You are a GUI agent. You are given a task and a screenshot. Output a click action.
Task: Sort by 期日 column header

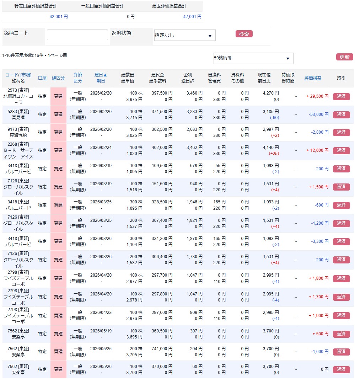point(101,81)
